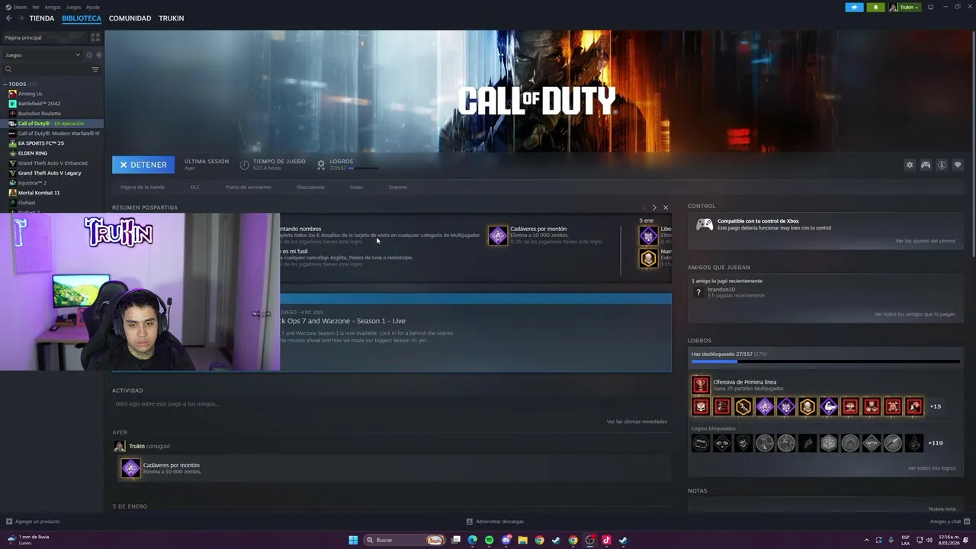Open the green notifications bell
This screenshot has width=976, height=549.
click(x=875, y=7)
